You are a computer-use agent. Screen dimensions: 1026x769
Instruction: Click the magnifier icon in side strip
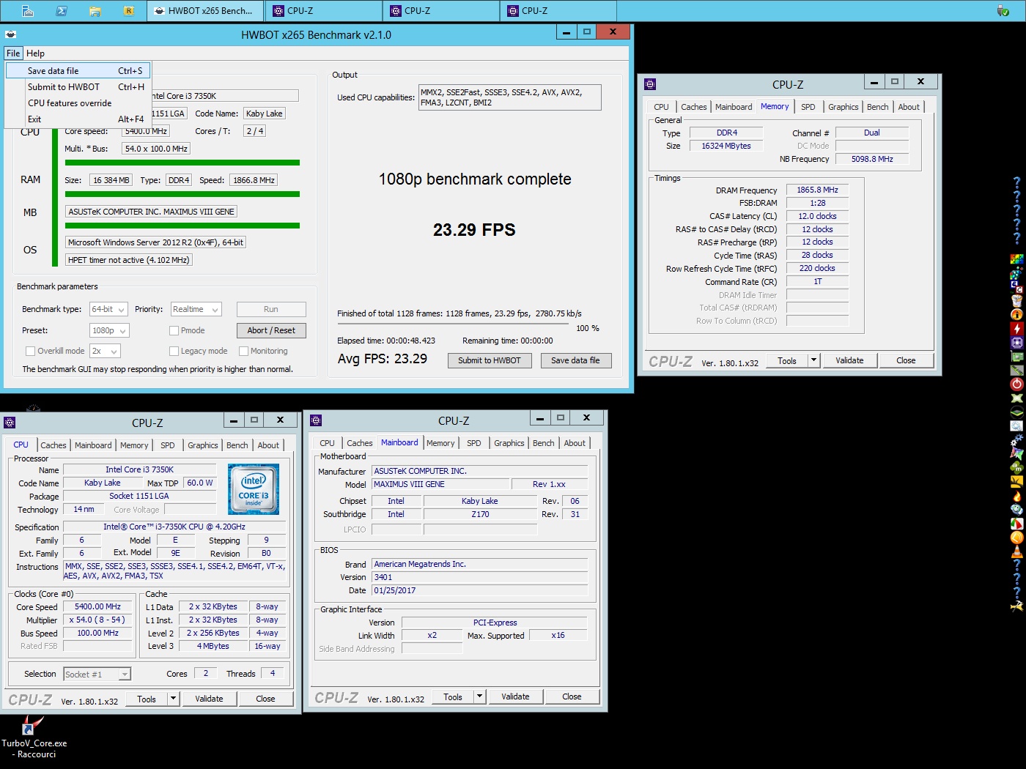pyautogui.click(x=1016, y=425)
